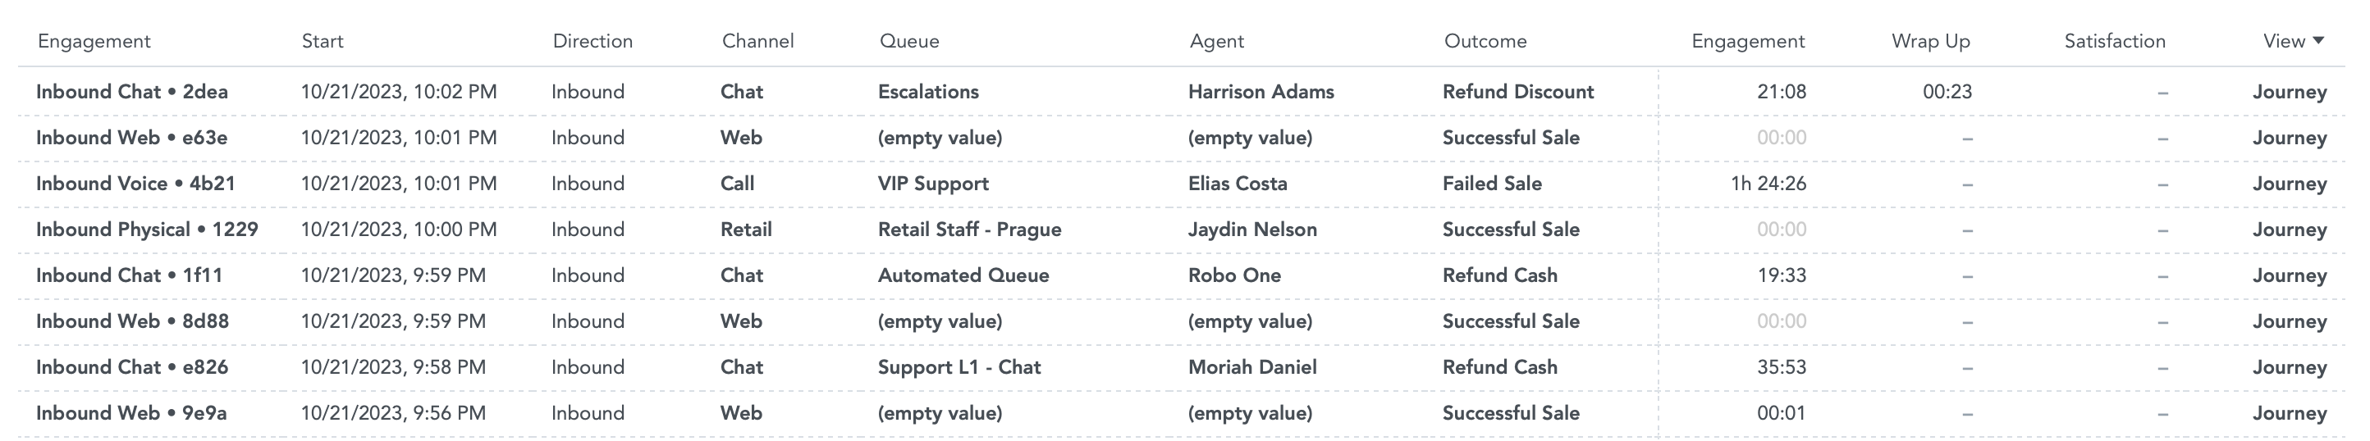Click the Outcome column header
The image size is (2370, 441).
[x=1485, y=41]
